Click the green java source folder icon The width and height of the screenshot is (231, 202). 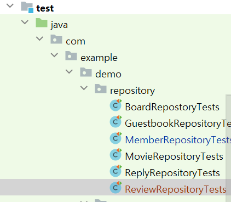pyautogui.click(x=42, y=23)
